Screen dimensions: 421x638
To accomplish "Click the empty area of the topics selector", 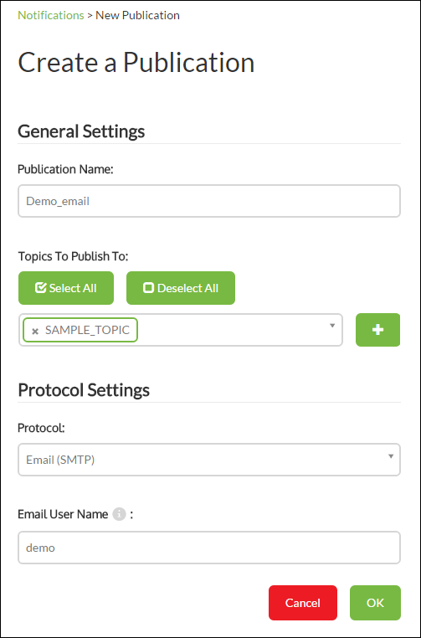I will pyautogui.click(x=232, y=330).
